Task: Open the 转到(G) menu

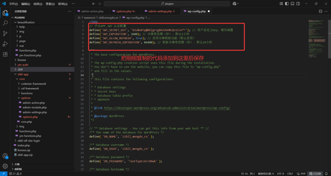Action: tap(63, 4)
